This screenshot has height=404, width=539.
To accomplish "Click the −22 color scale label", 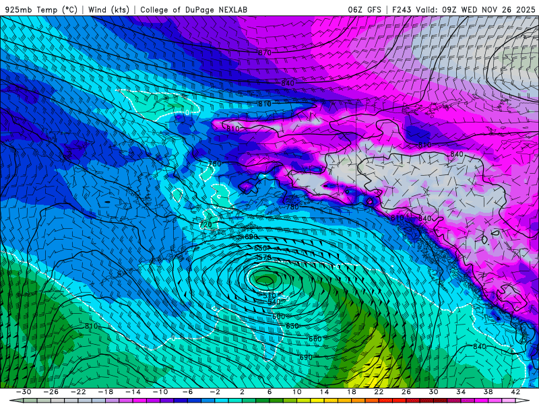I will 78,392.
